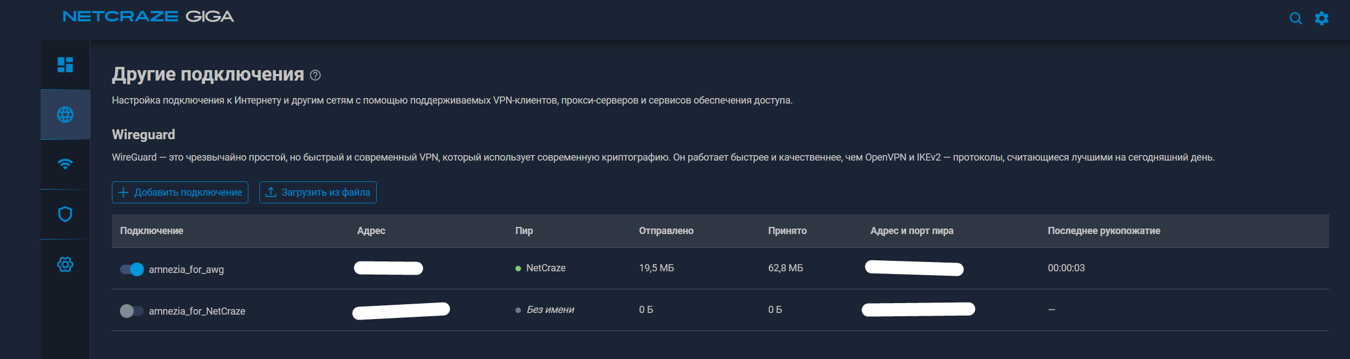Disable the amnezia_for_awg connection toggle
This screenshot has height=359, width=1350.
pyautogui.click(x=132, y=269)
